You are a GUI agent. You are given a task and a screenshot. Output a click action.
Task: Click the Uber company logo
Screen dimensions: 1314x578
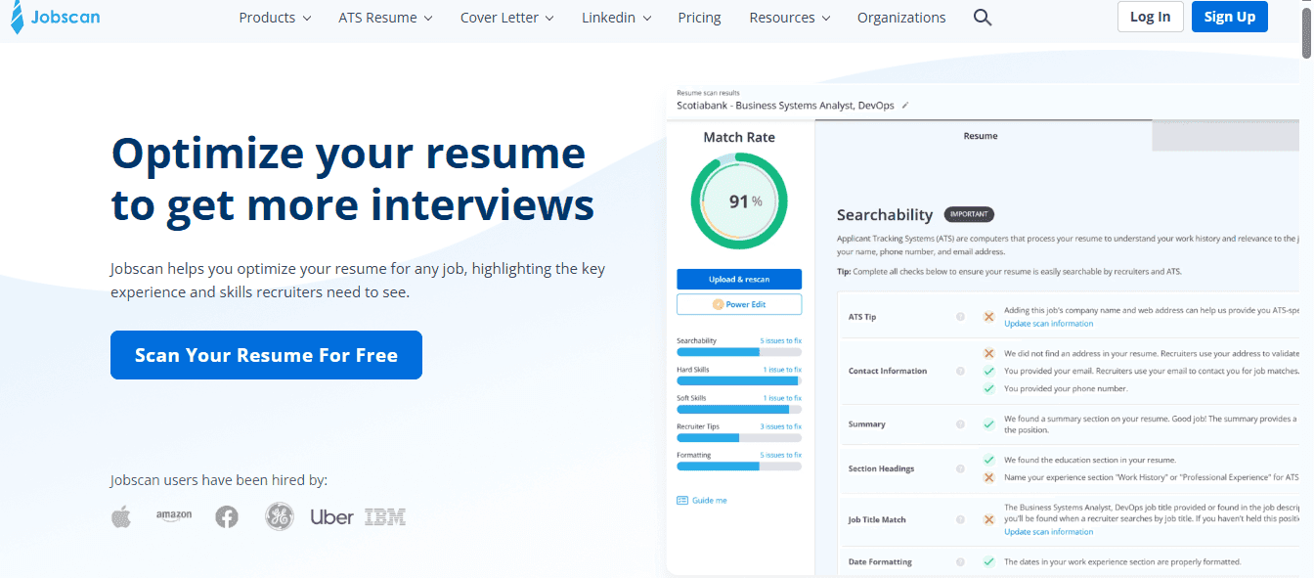tap(331, 516)
